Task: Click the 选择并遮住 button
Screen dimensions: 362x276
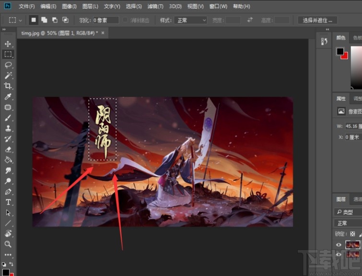Action: (317, 20)
